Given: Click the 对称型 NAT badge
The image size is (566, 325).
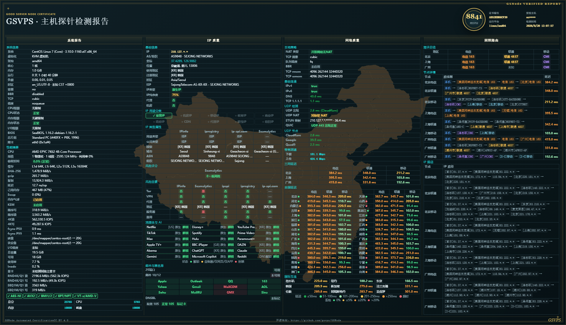Looking at the screenshot, I should coord(319,115).
